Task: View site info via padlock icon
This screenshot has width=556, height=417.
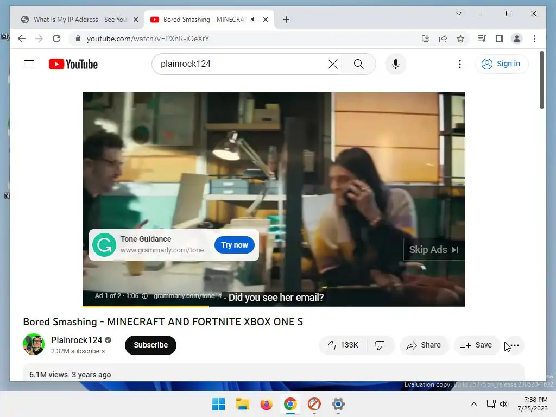Action: 78,39
